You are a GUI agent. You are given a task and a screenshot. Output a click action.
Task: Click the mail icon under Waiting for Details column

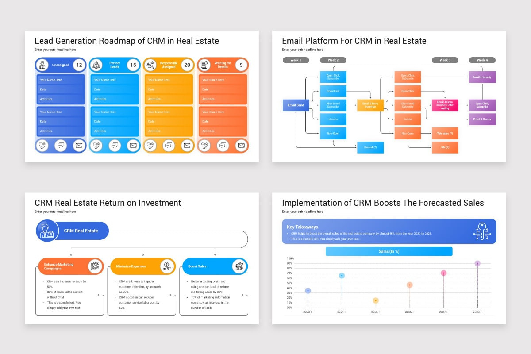point(241,145)
